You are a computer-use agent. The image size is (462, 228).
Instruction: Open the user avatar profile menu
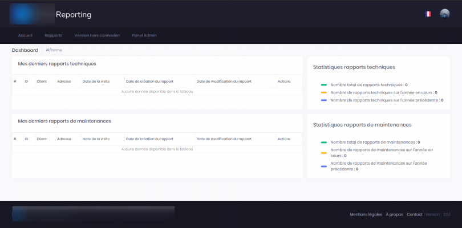pyautogui.click(x=445, y=14)
